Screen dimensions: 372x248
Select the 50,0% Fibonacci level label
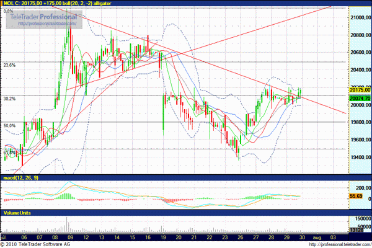[9, 126]
